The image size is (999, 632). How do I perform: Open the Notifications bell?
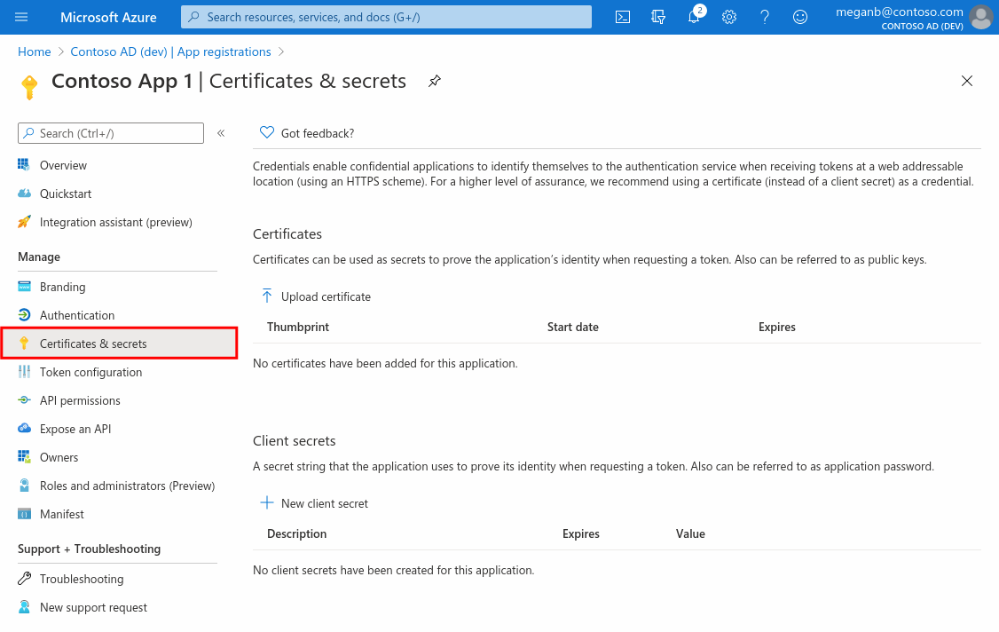693,17
